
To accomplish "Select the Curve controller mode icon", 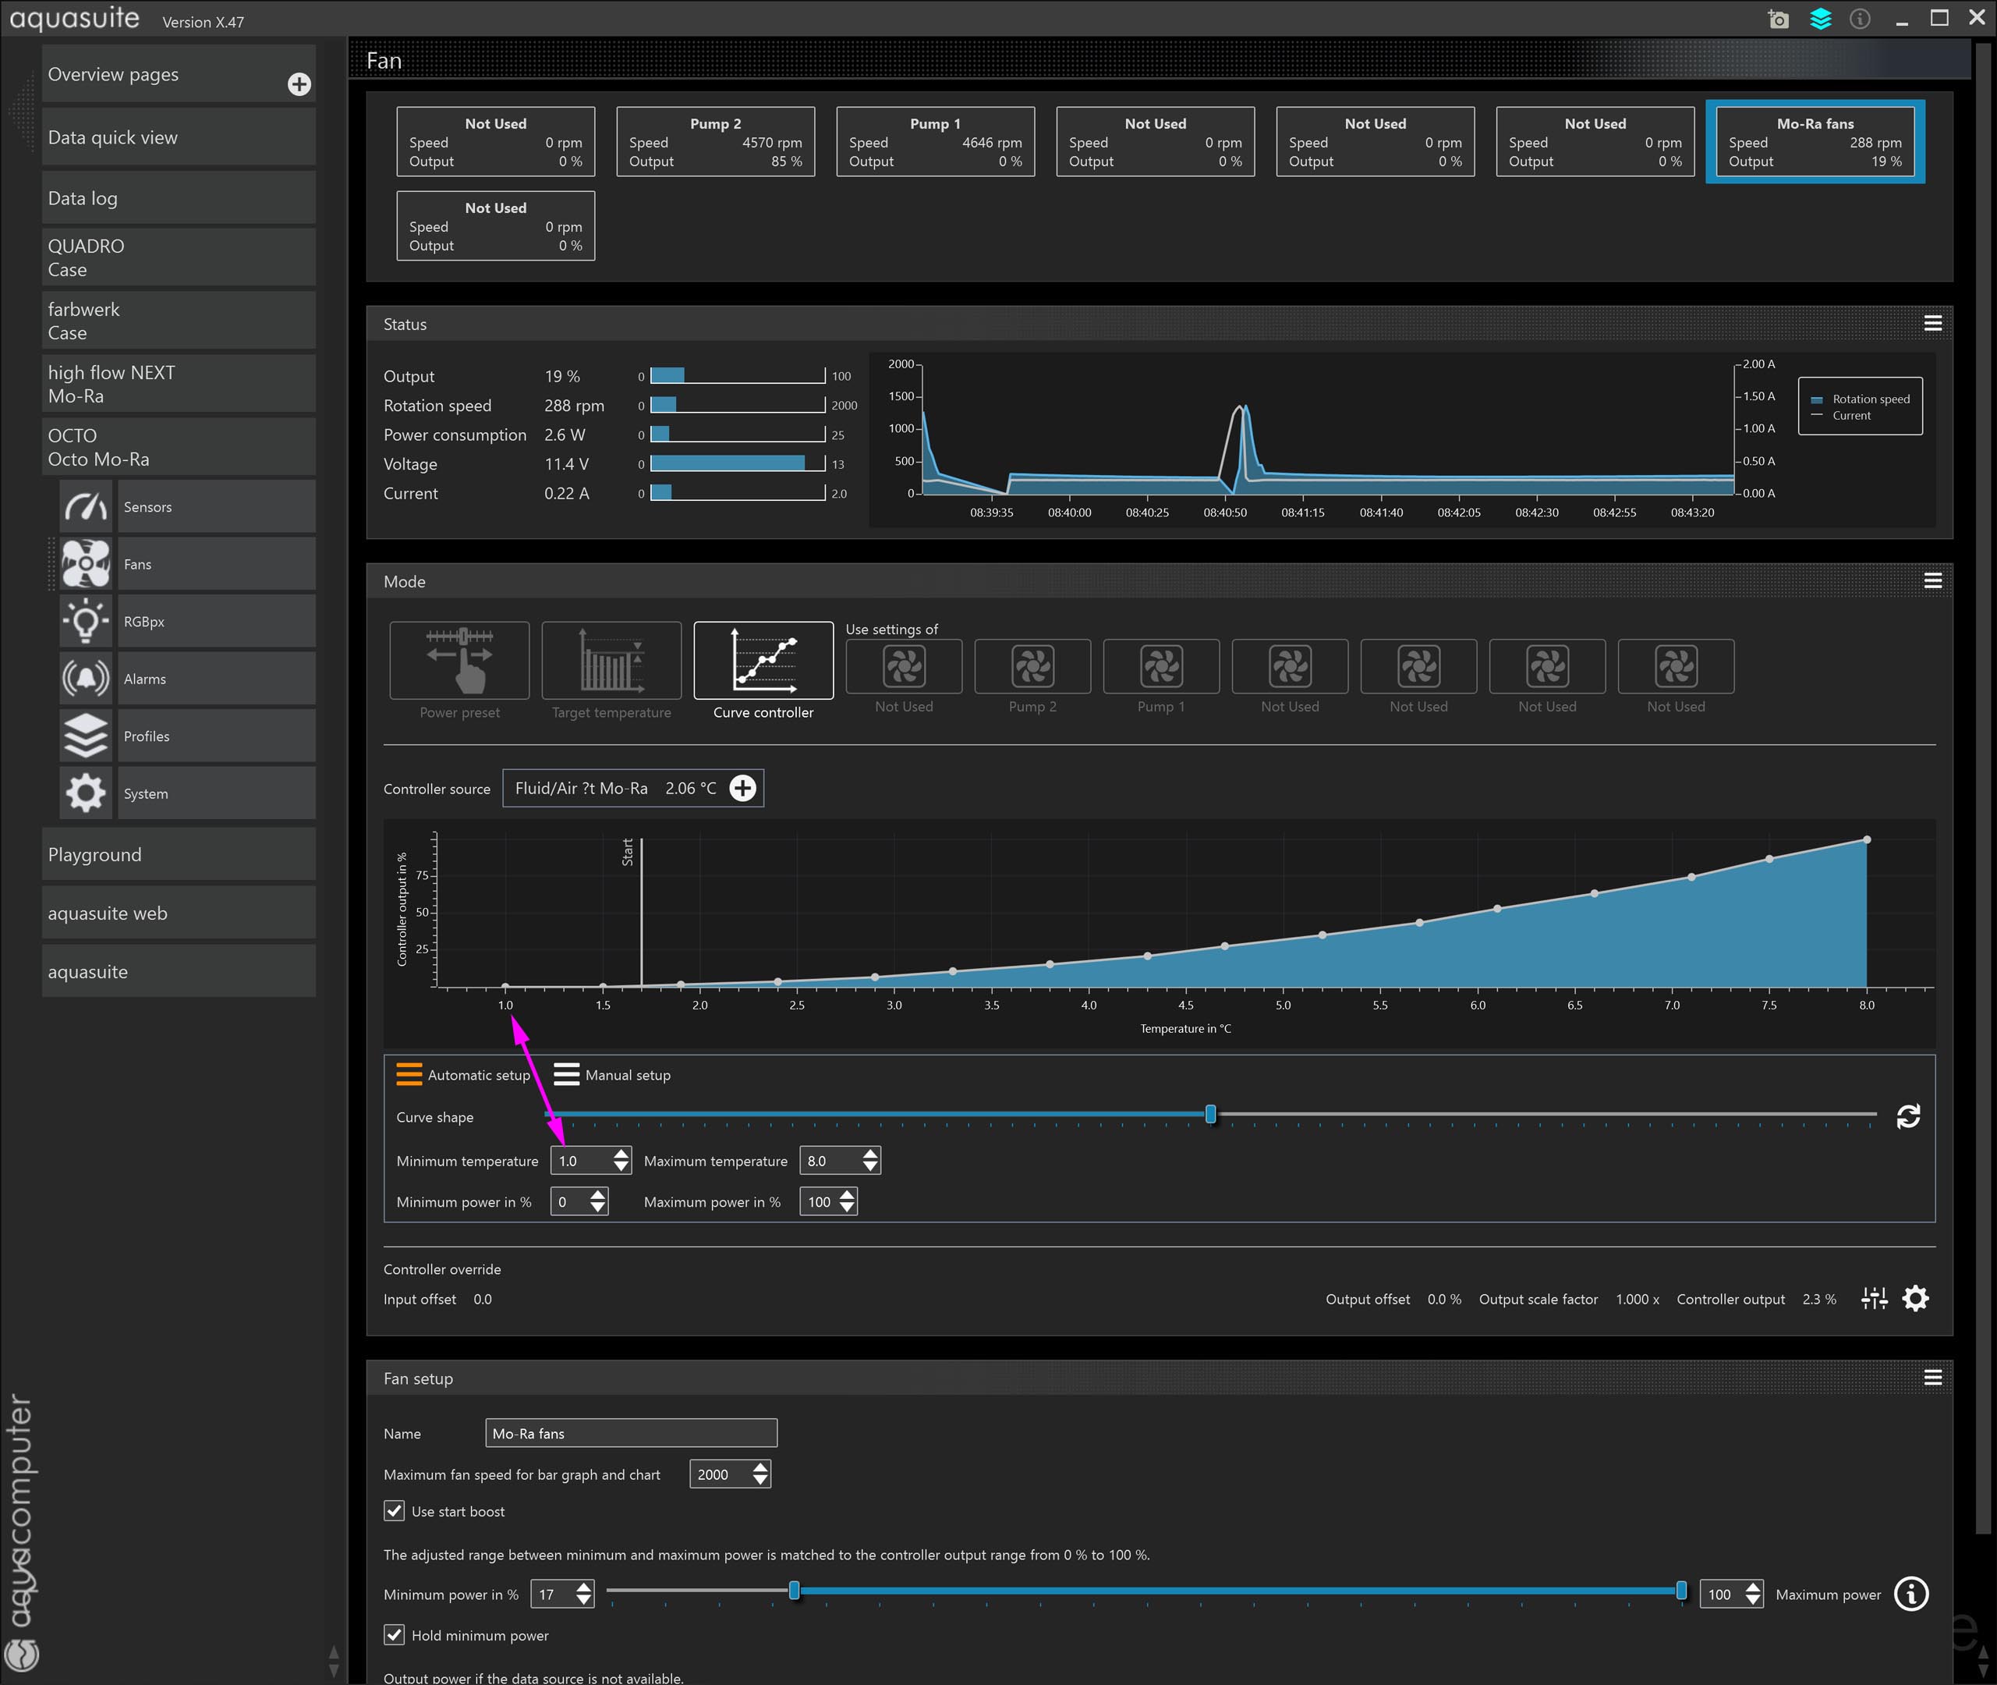I will pos(763,660).
